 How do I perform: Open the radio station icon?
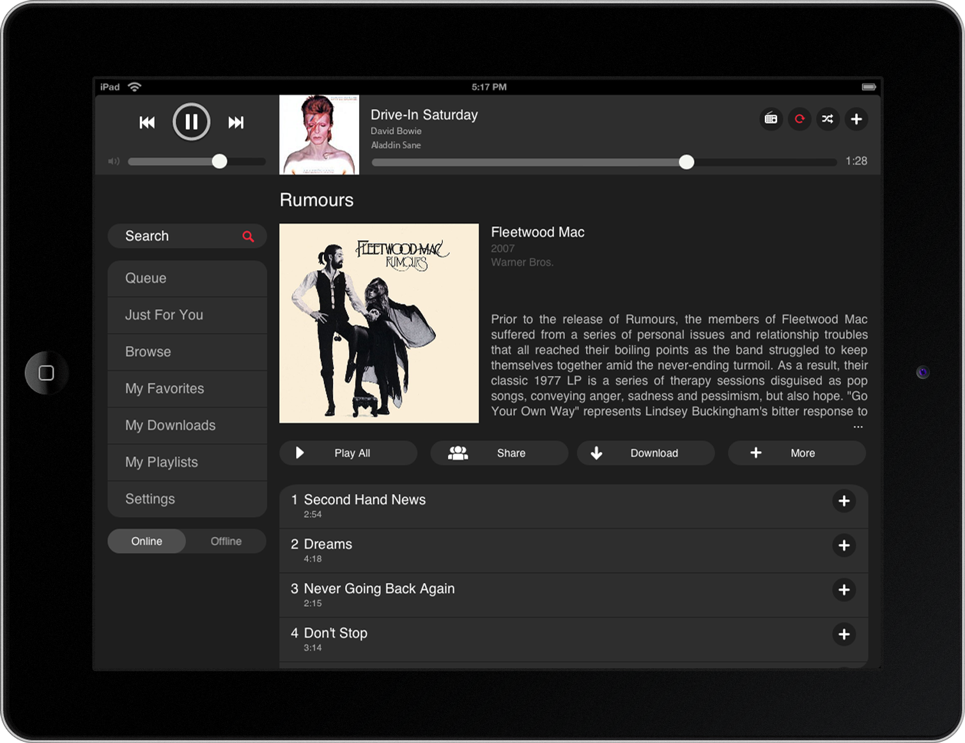[771, 119]
